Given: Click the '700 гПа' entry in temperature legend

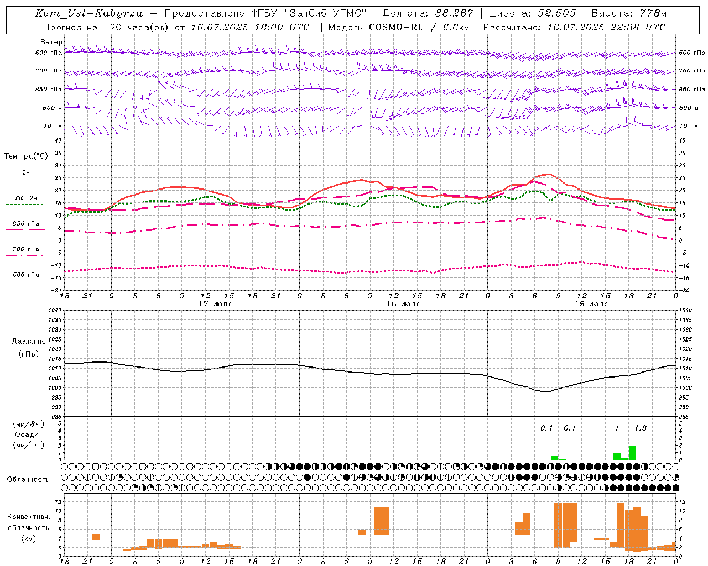Looking at the screenshot, I should tap(26, 249).
